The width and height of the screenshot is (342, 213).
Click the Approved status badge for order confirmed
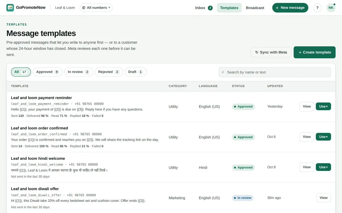coord(243,137)
